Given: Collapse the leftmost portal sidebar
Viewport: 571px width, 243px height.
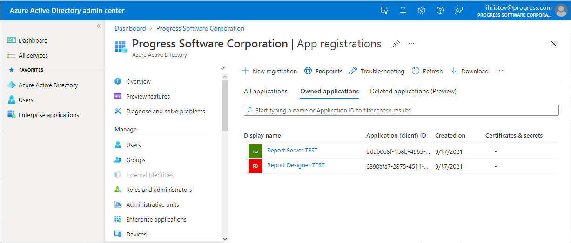Looking at the screenshot, I should [98, 26].
